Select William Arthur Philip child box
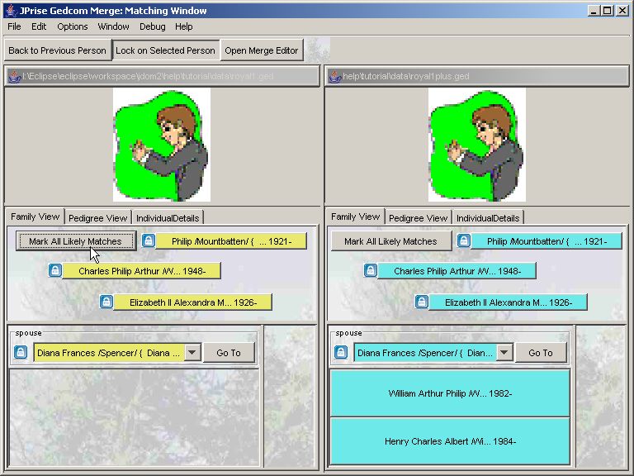The width and height of the screenshot is (634, 476). point(450,393)
